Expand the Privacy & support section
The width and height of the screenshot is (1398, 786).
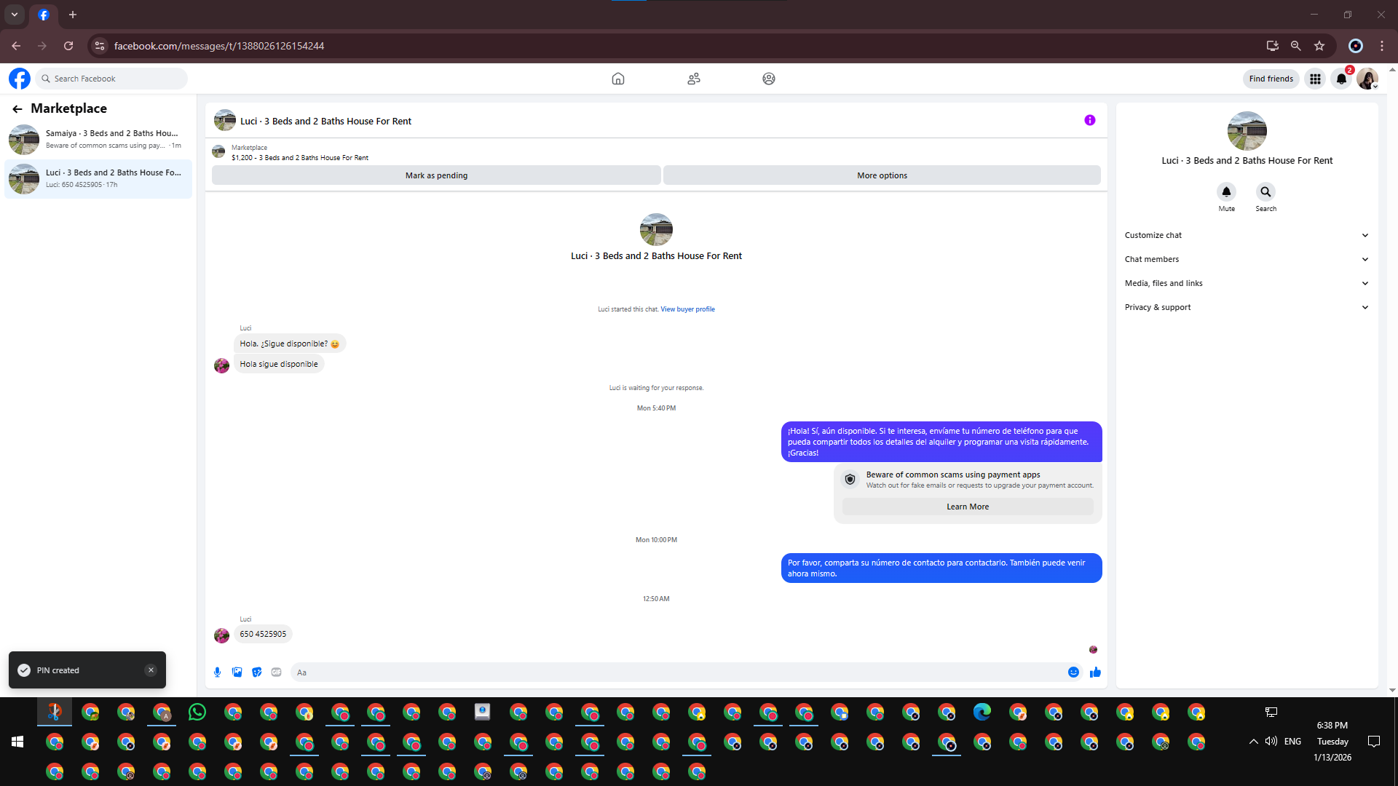pos(1247,307)
